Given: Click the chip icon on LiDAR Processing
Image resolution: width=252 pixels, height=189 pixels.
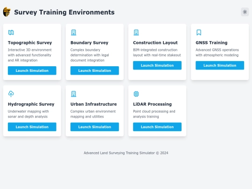Looking at the screenshot, I should point(136,94).
